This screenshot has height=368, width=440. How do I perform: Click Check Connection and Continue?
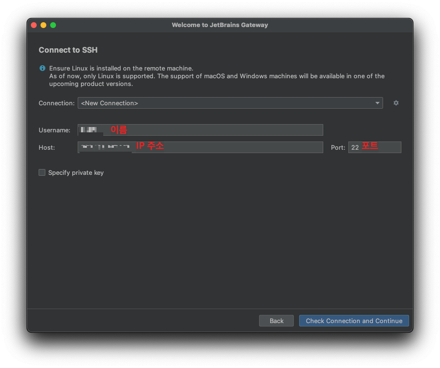[354, 321]
